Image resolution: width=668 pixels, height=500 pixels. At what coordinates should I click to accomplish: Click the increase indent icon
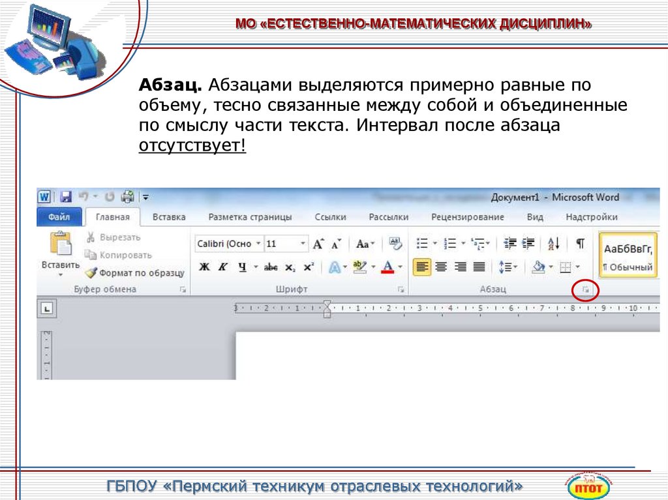[528, 244]
